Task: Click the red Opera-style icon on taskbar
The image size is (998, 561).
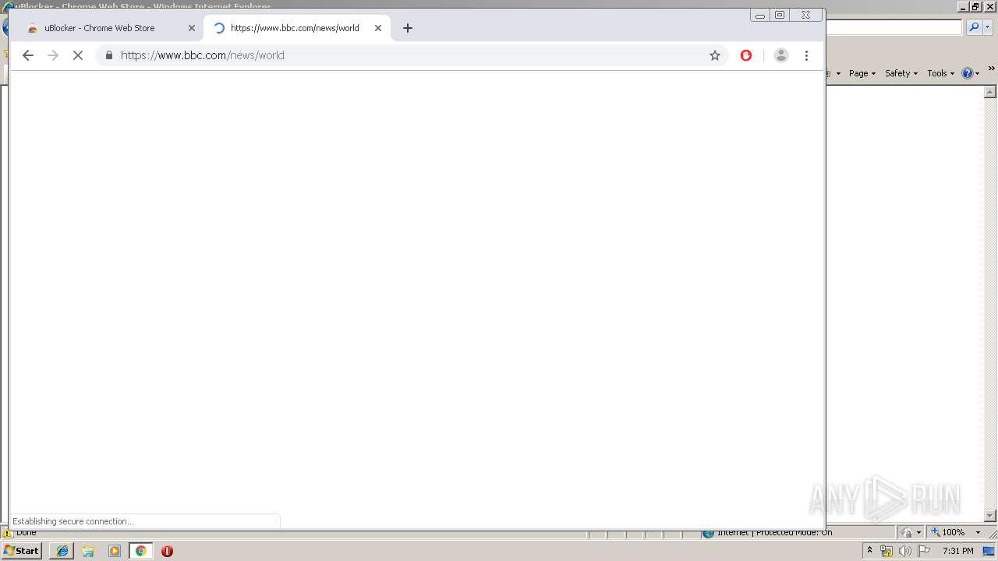Action: tap(167, 551)
